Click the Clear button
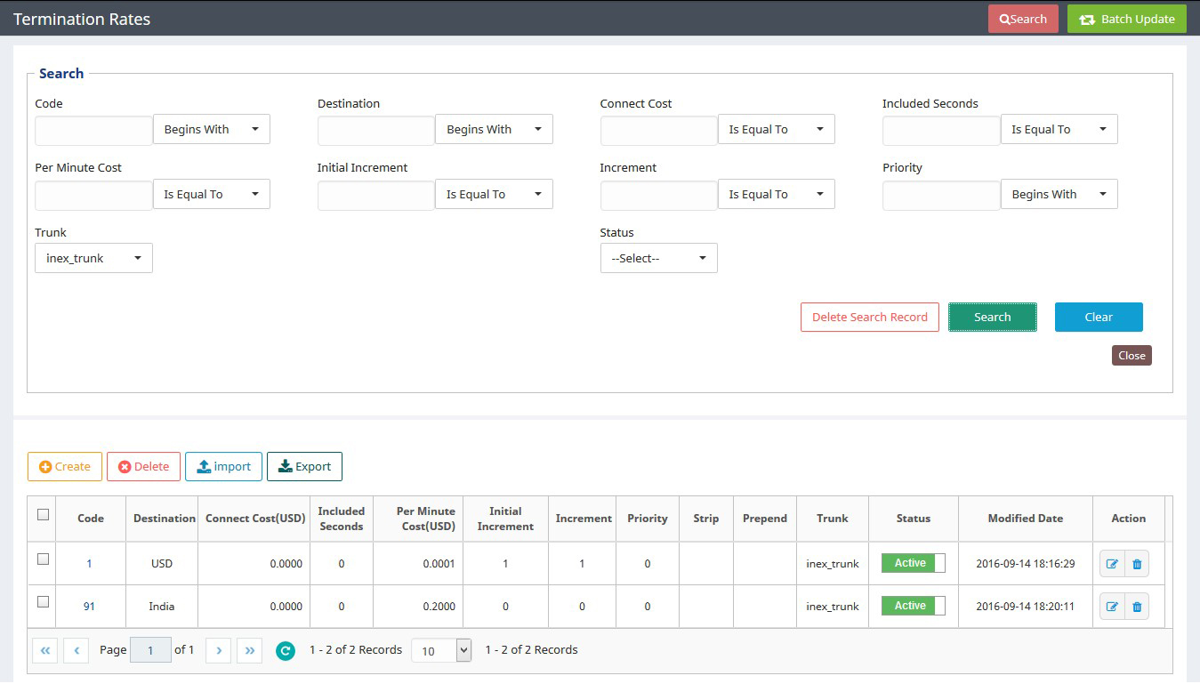Image resolution: width=1200 pixels, height=700 pixels. (x=1099, y=317)
